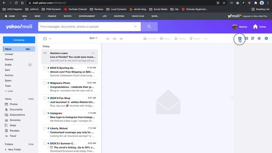The image size is (272, 153).
Task: Check the DICK'S Fan Shop message
Action: coord(45,98)
